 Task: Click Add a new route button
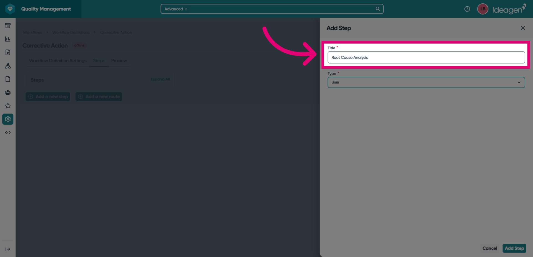pos(99,96)
